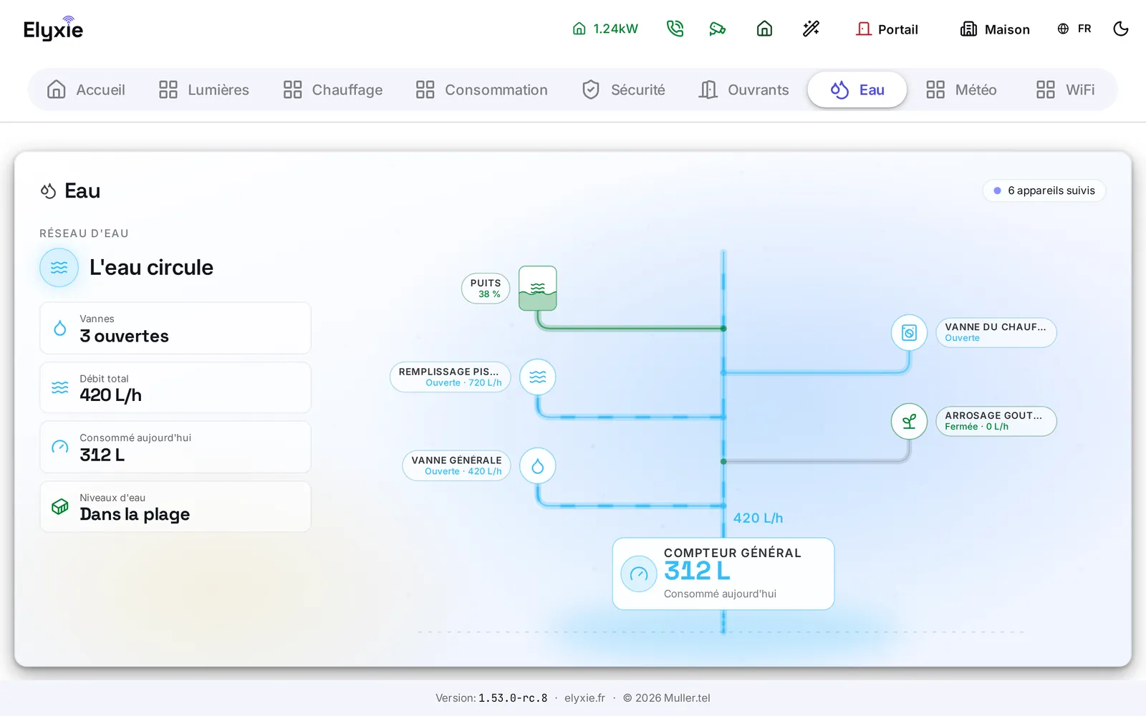Click the house icon in header
Viewport: 1146px width, 716px height.
click(x=764, y=29)
